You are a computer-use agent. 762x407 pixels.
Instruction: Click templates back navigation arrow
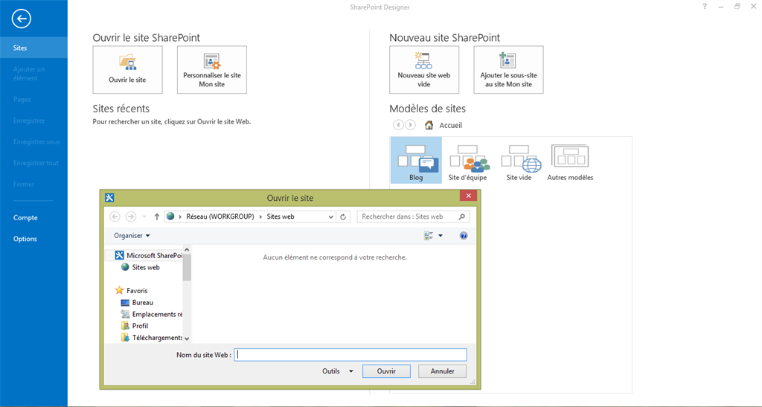398,125
